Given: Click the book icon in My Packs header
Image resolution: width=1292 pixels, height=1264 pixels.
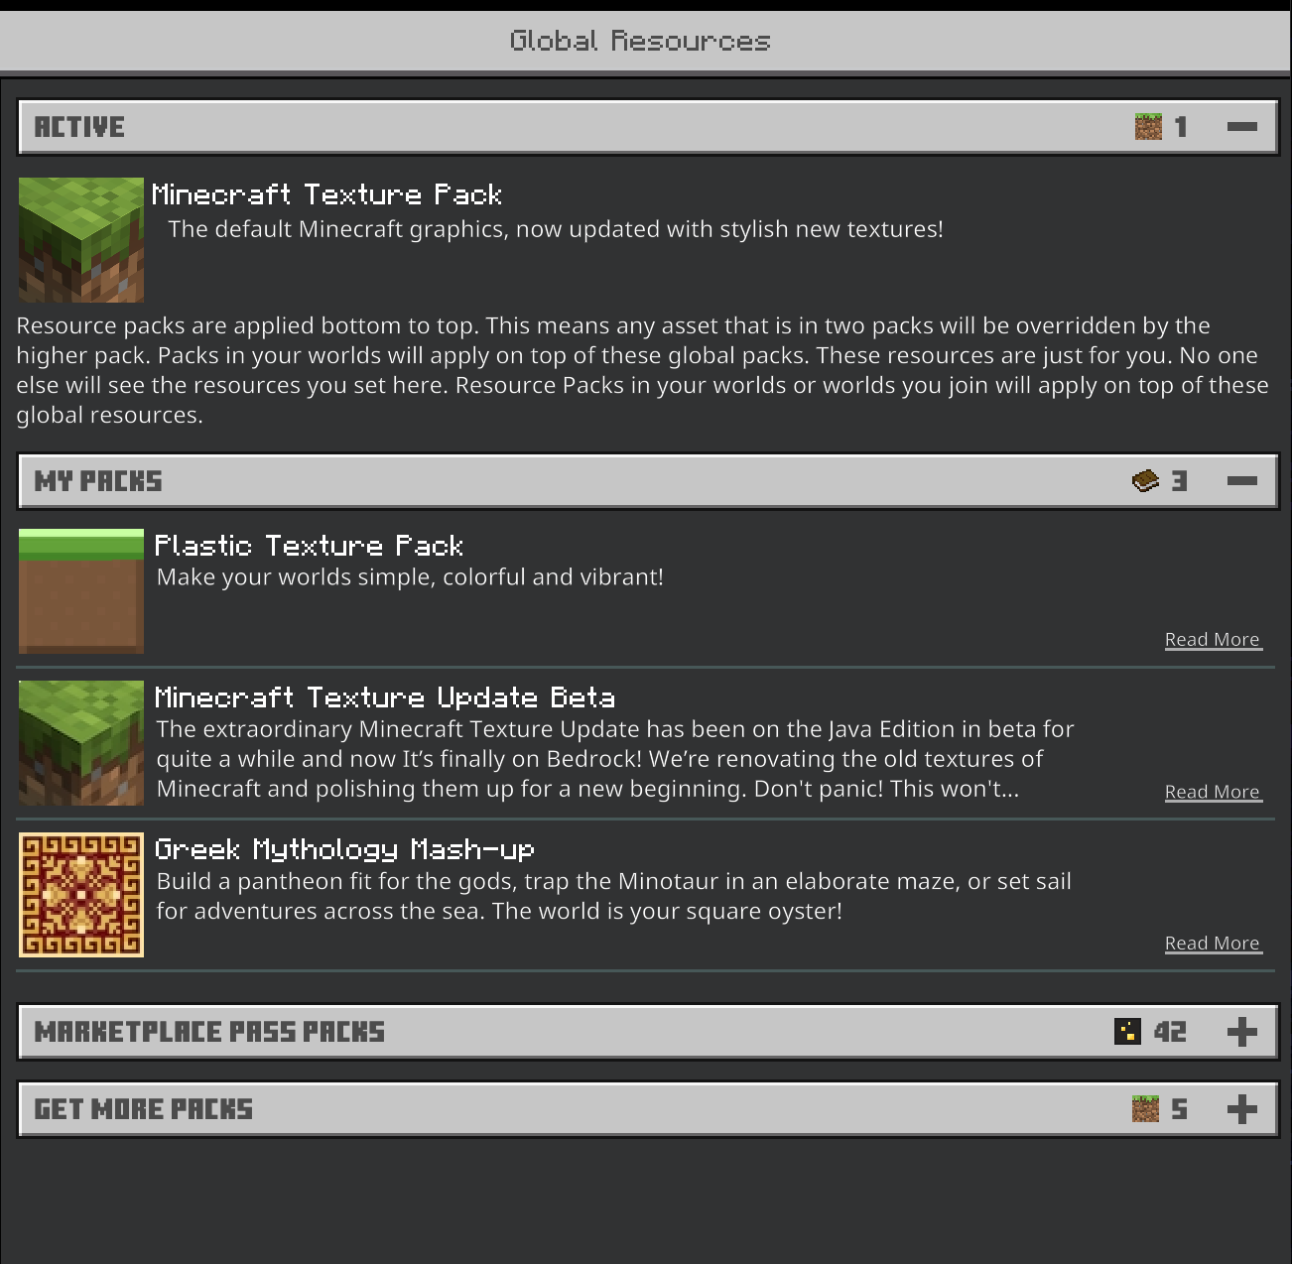Looking at the screenshot, I should [1145, 481].
